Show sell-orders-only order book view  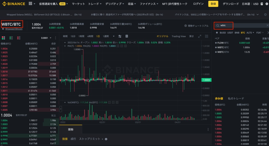pyautogui.click(x=19, y=38)
